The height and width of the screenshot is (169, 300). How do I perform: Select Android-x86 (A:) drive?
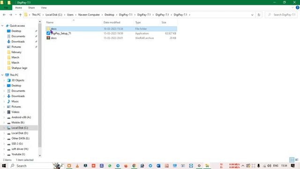point(21,117)
